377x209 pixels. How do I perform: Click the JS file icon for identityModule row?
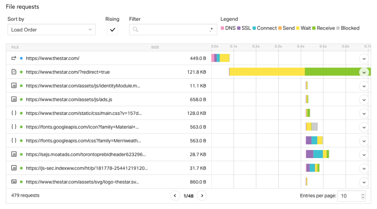[14, 86]
